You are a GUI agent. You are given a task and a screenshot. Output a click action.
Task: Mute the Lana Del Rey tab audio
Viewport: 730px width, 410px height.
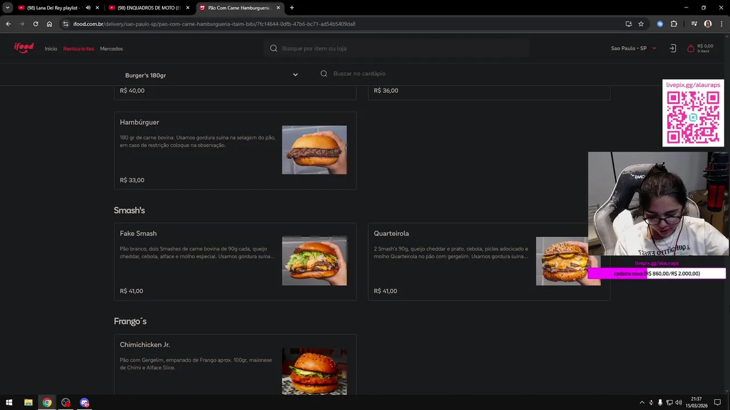coord(88,8)
